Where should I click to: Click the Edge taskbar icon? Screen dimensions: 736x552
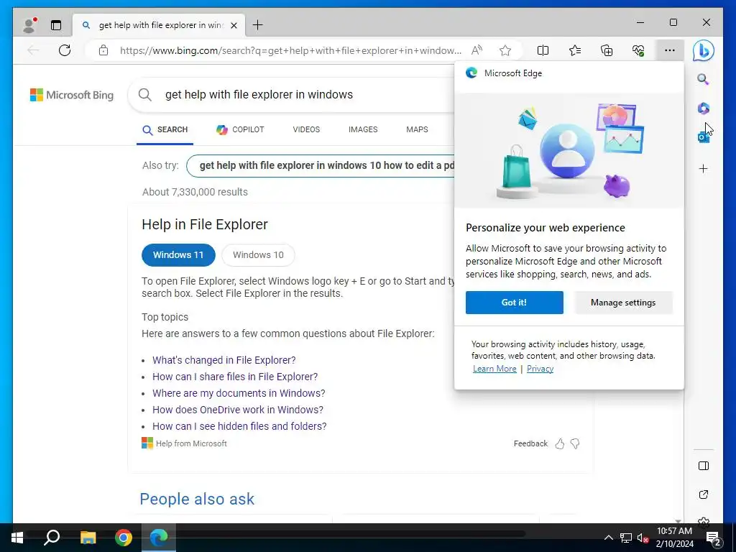(159, 538)
